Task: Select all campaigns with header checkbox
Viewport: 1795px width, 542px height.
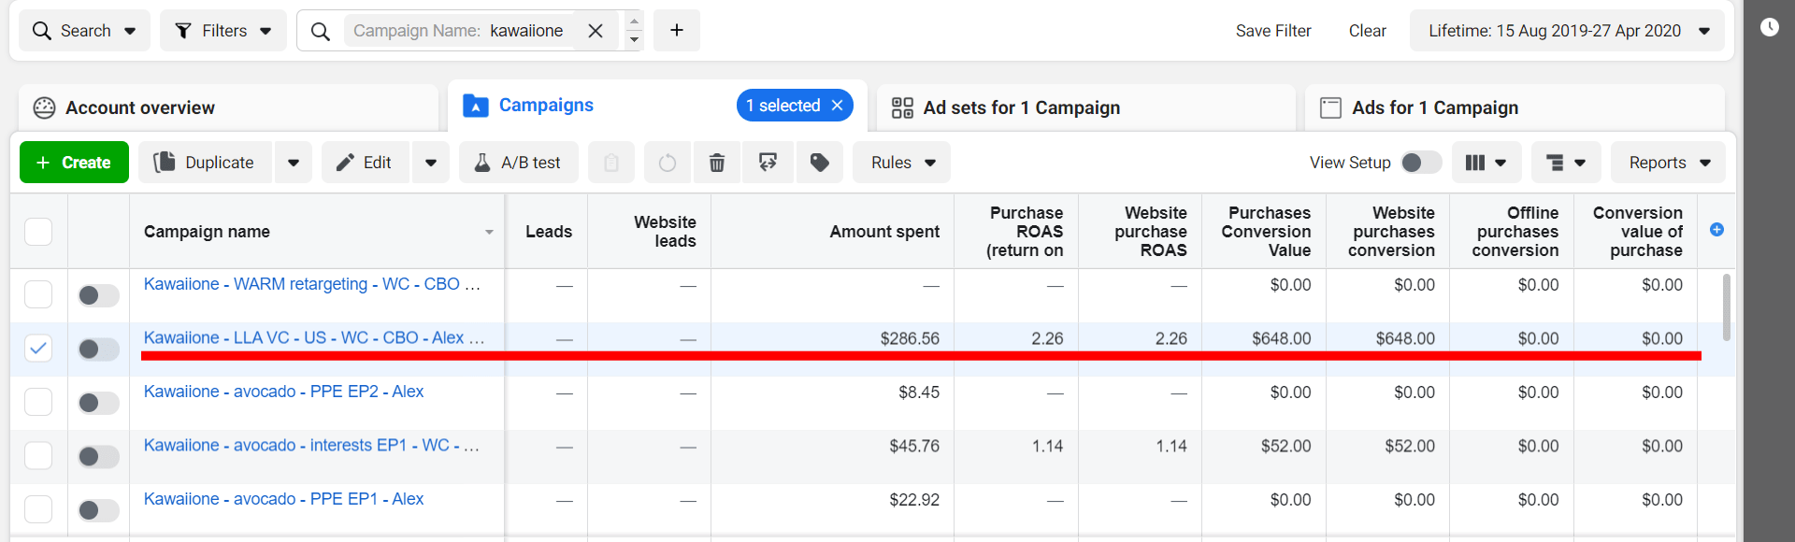Action: coord(38,232)
